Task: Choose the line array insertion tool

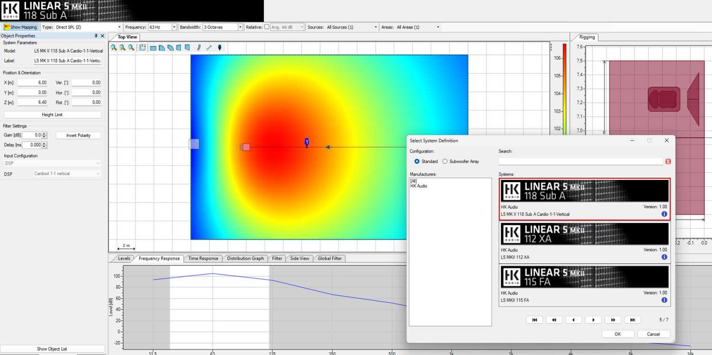Action: tap(198, 47)
